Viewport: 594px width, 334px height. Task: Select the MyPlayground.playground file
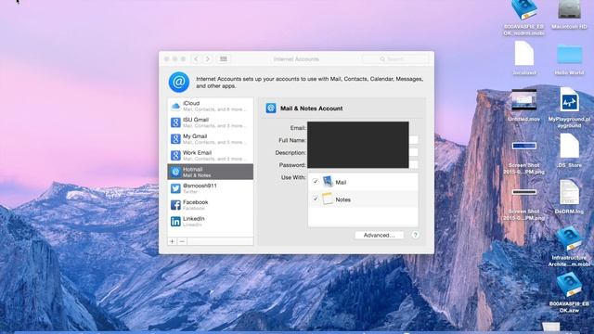click(x=569, y=108)
